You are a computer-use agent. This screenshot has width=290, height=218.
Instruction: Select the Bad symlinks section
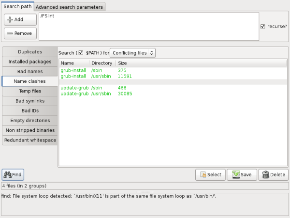(30, 101)
